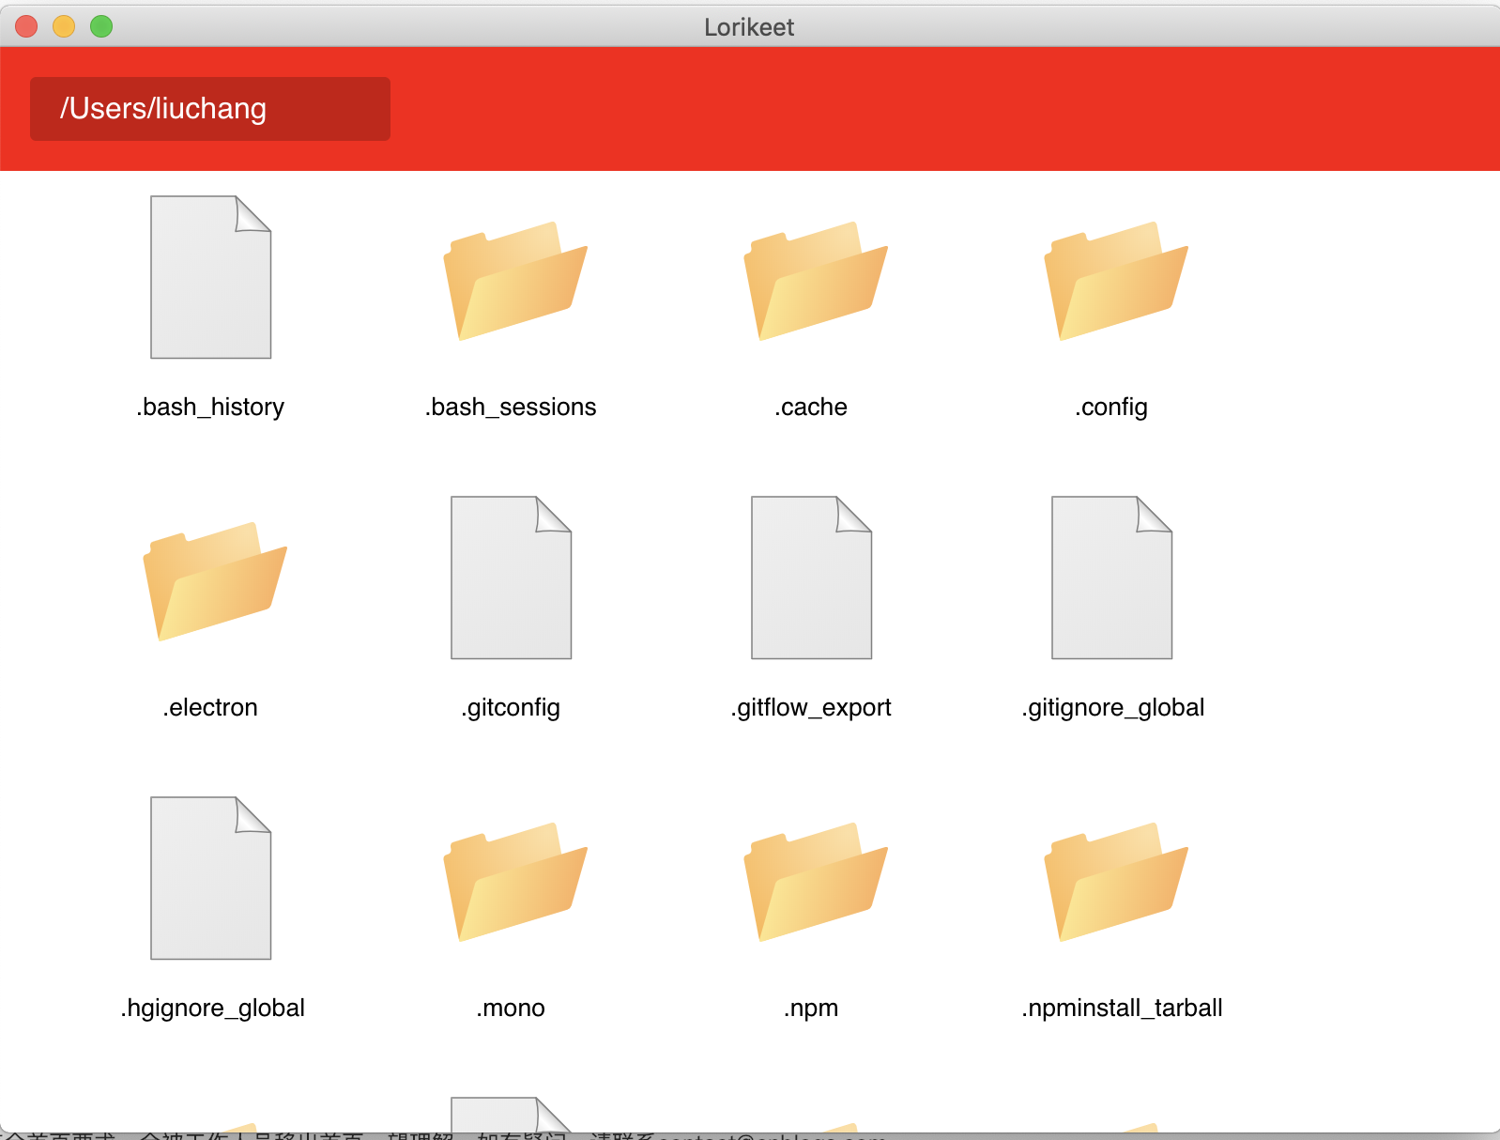Maximize the Lorikeet window
The width and height of the screenshot is (1500, 1140).
[x=101, y=26]
